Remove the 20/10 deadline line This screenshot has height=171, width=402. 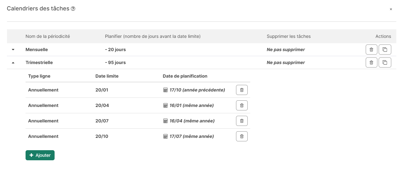242,136
